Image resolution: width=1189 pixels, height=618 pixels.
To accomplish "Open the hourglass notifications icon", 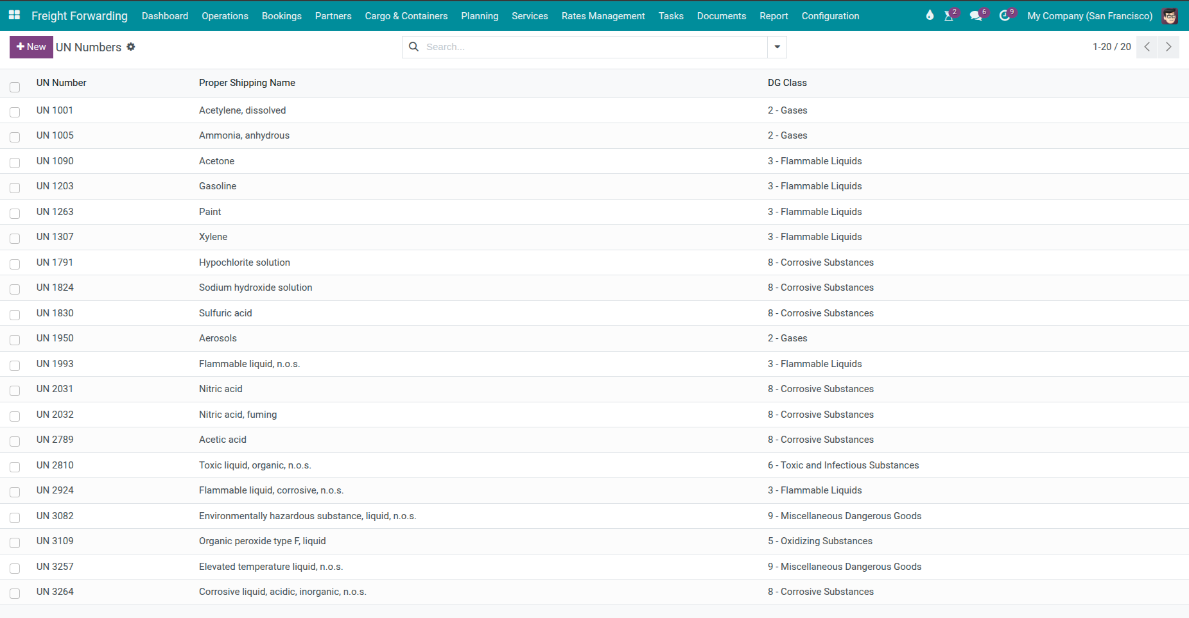I will point(949,16).
